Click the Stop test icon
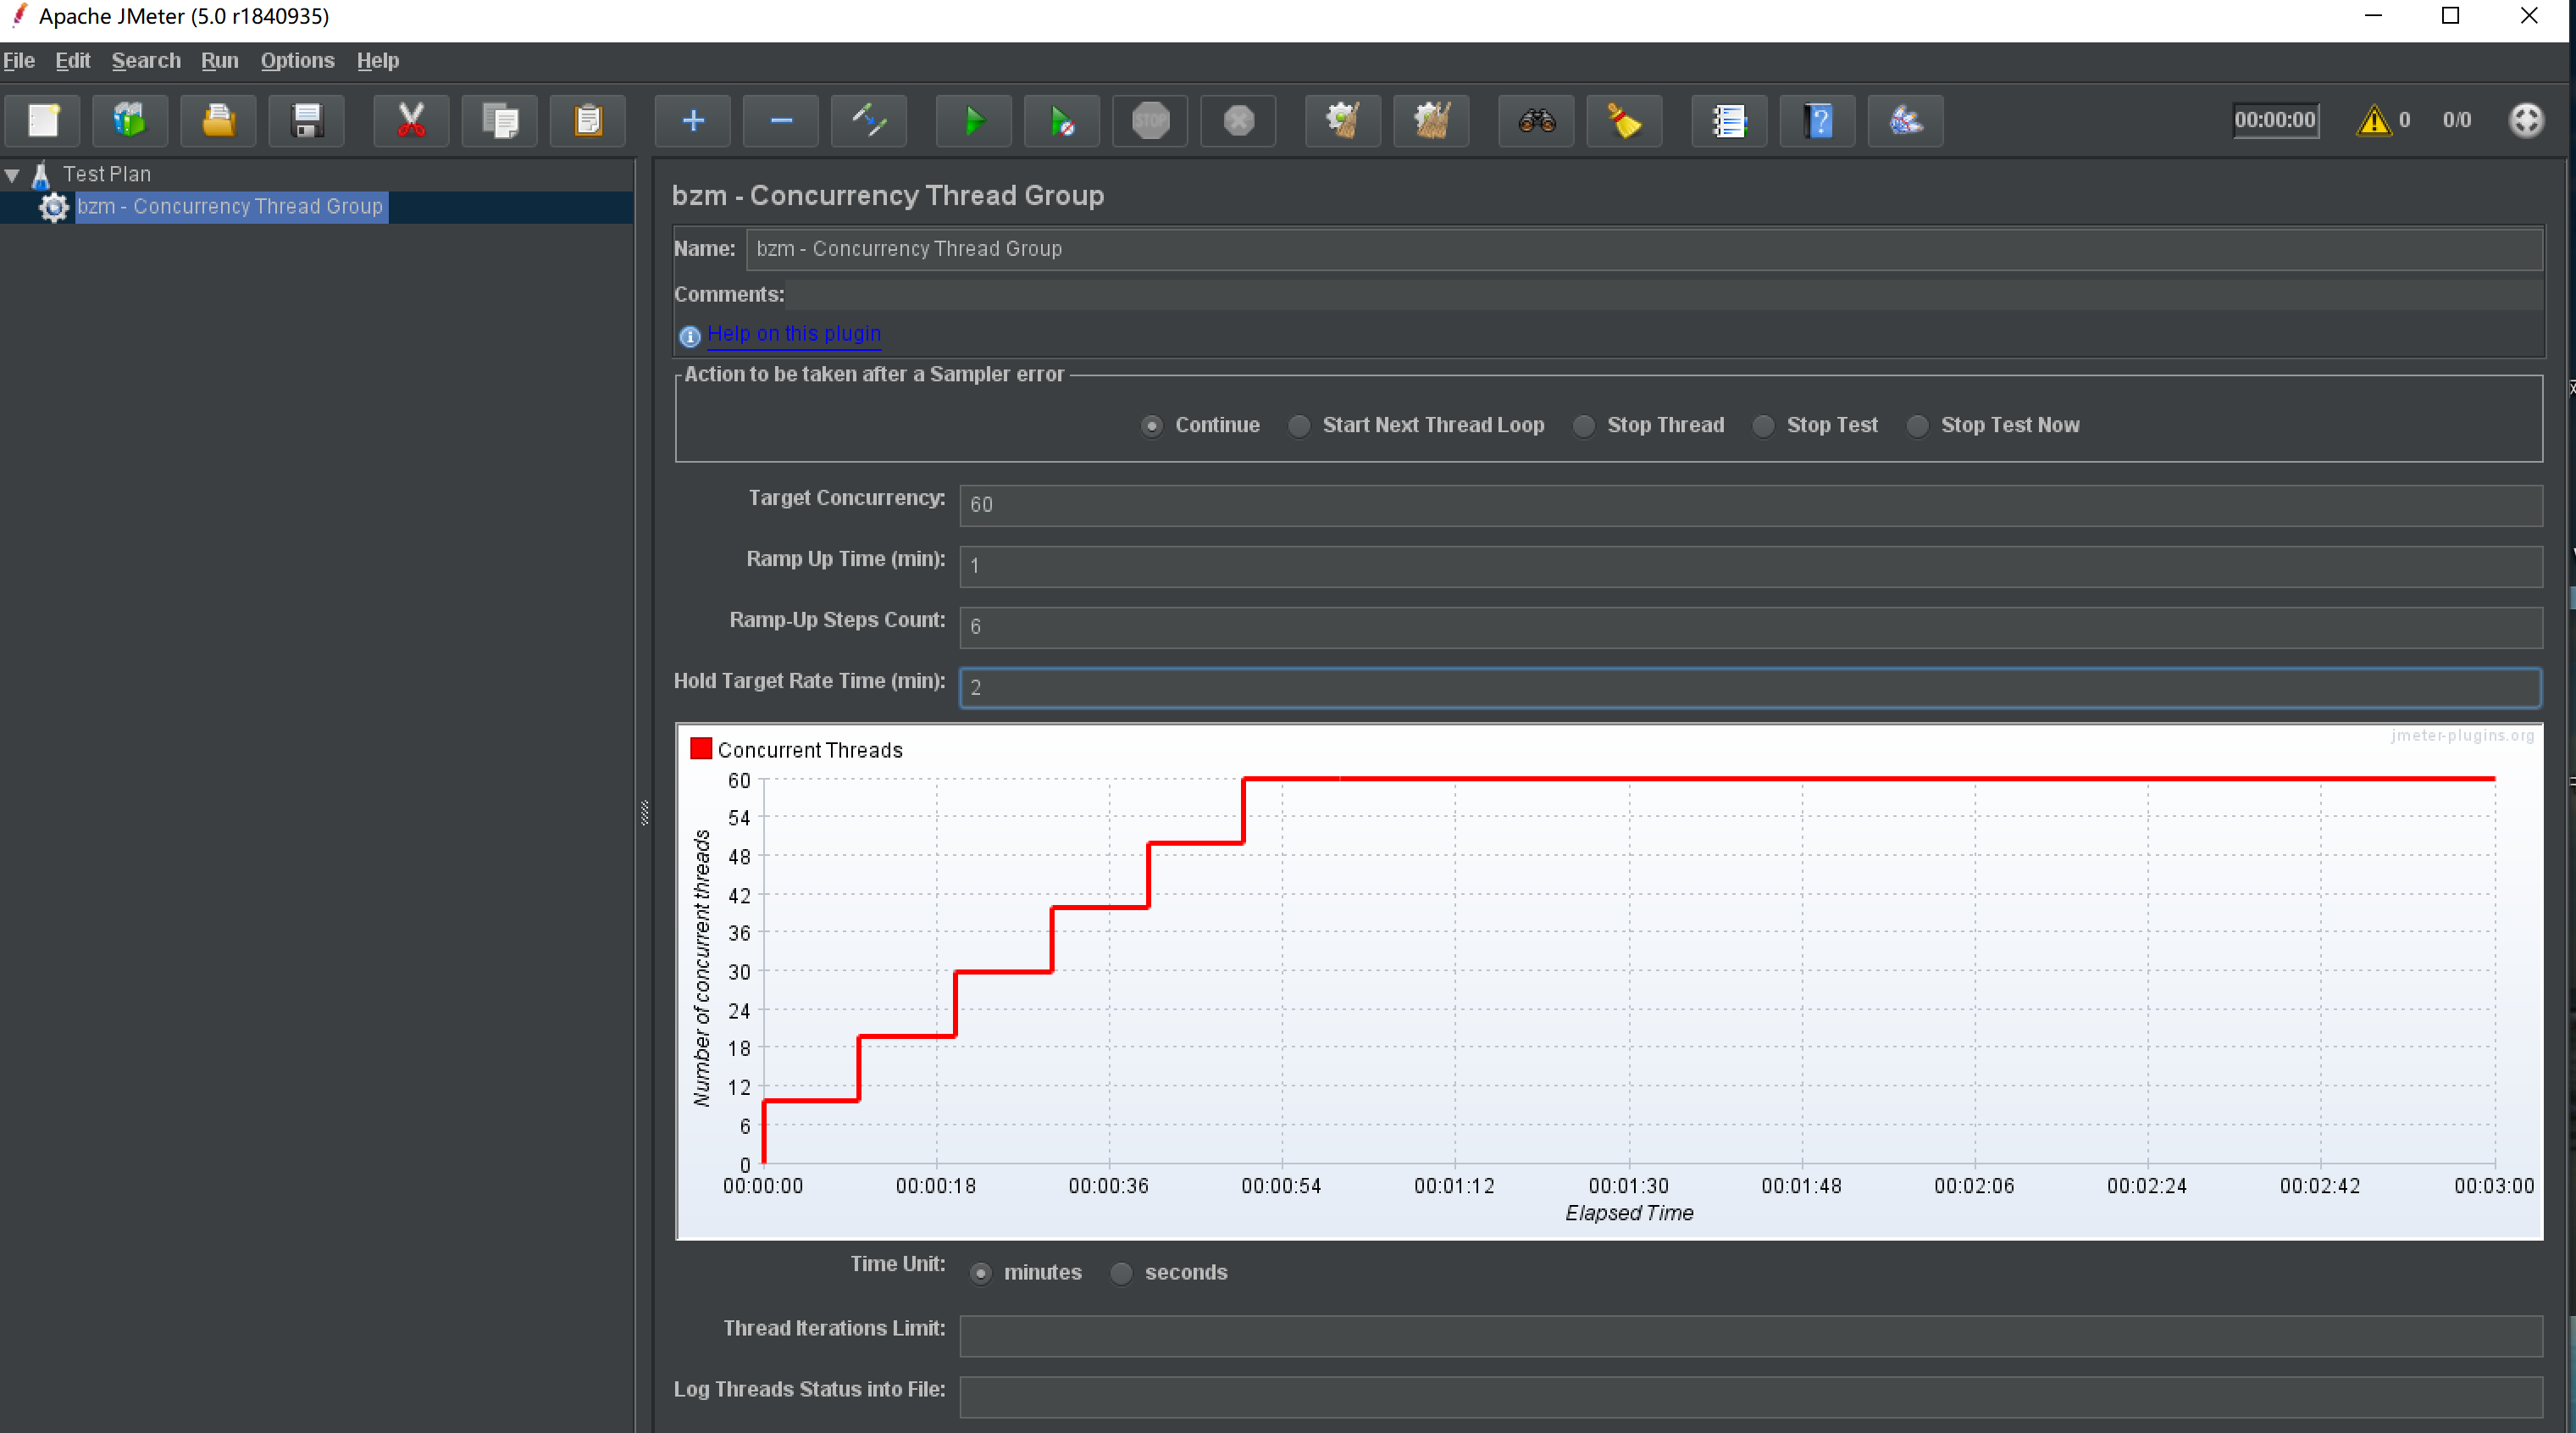The height and width of the screenshot is (1433, 2576). pyautogui.click(x=1150, y=121)
